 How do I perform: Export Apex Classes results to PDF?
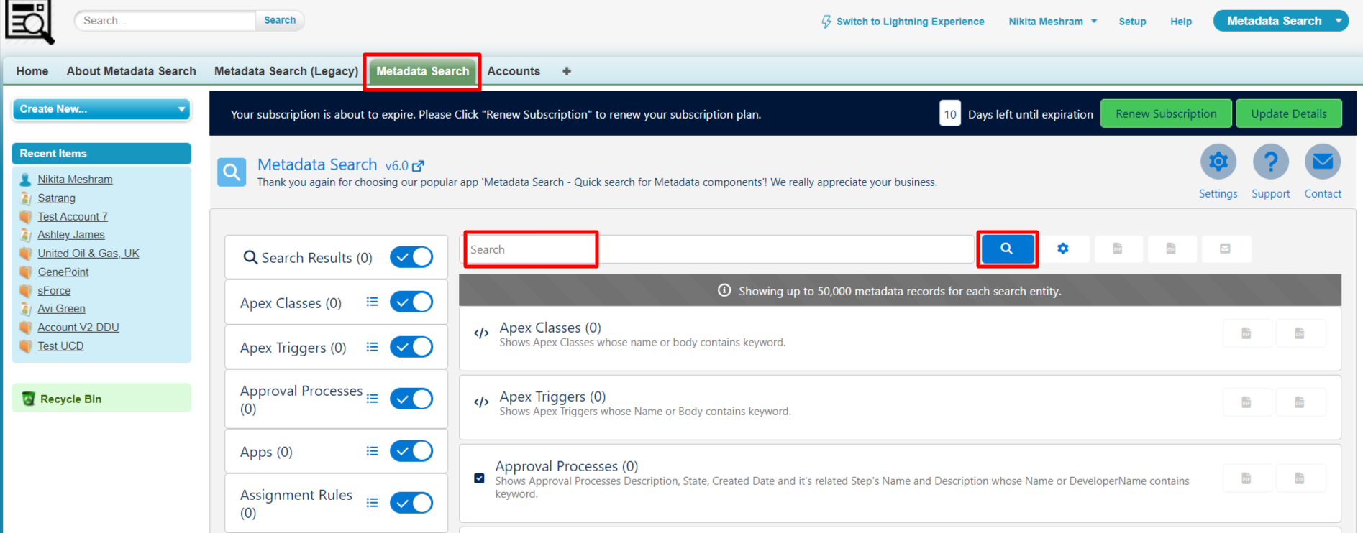(x=1246, y=333)
